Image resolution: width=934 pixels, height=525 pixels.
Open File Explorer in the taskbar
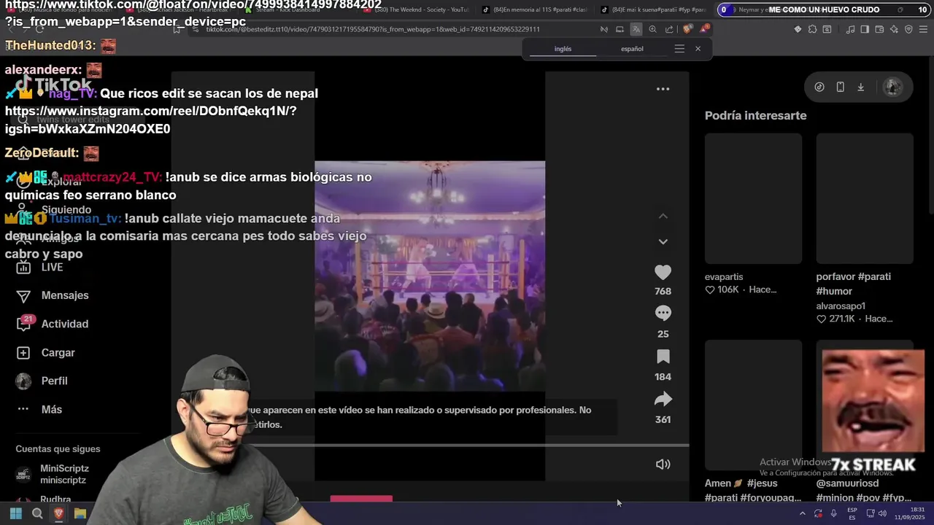coord(80,513)
